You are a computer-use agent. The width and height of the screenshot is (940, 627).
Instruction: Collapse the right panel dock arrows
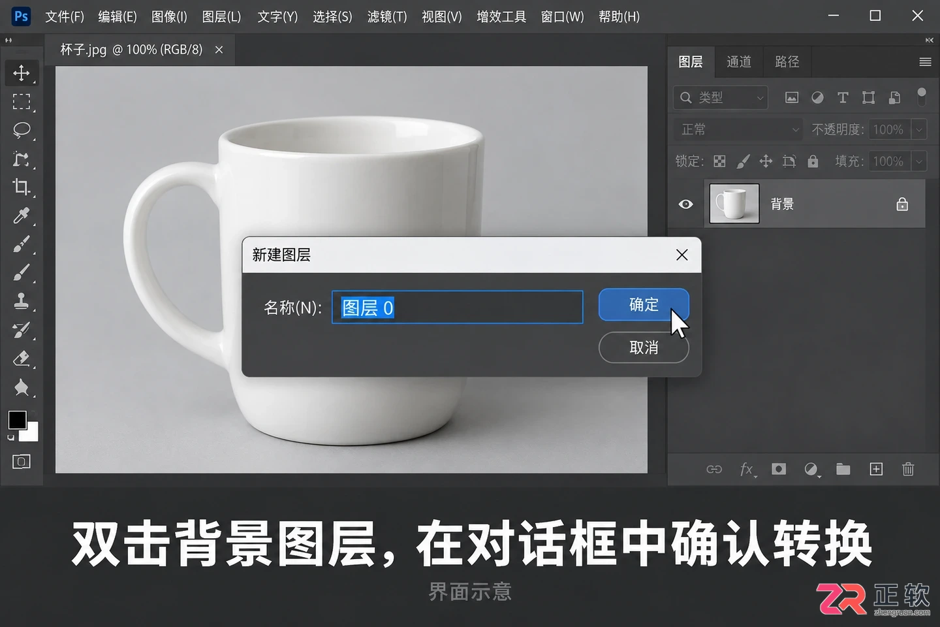click(x=930, y=40)
